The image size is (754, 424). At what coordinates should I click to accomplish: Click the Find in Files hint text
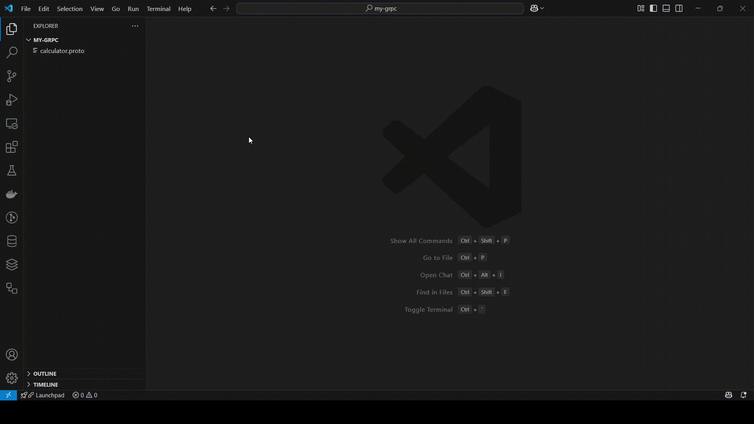(x=434, y=292)
